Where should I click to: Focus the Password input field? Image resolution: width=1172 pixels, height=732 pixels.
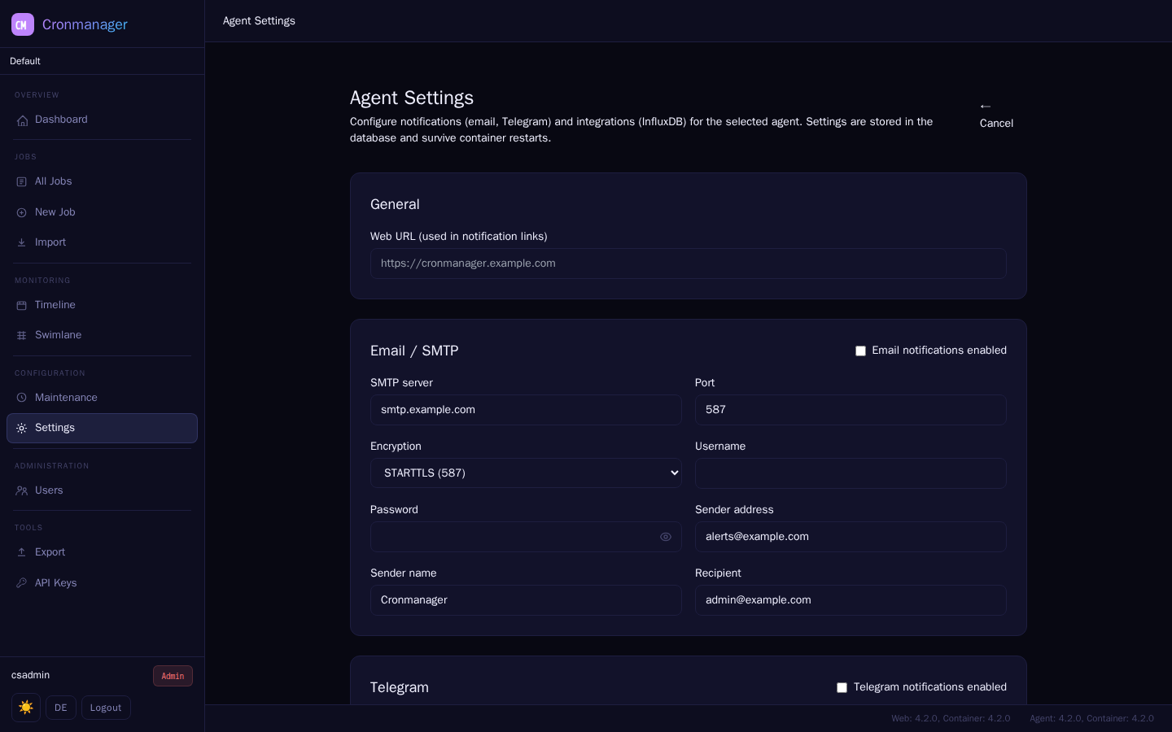526,537
